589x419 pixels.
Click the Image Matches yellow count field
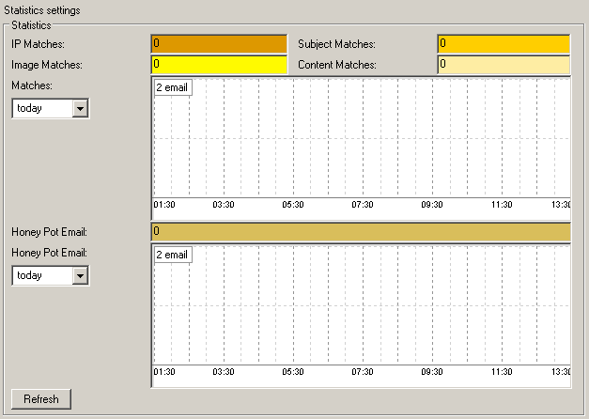point(218,65)
